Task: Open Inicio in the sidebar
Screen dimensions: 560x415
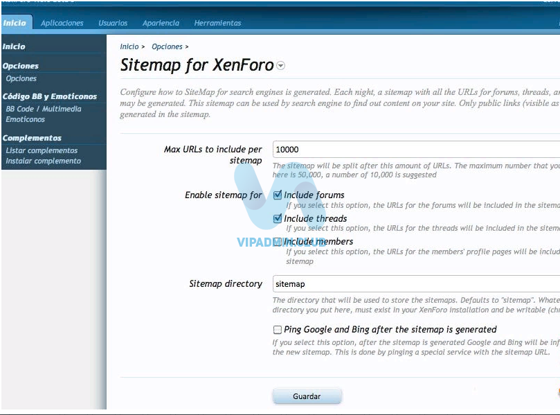Action: pyautogui.click(x=14, y=46)
